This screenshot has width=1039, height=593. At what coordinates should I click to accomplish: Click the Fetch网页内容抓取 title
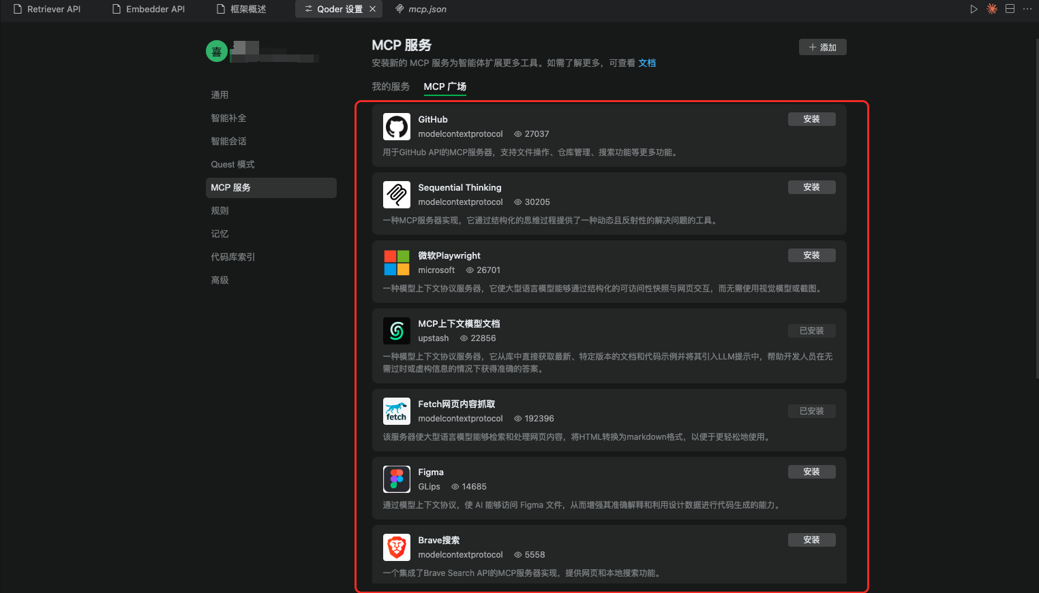coord(457,404)
